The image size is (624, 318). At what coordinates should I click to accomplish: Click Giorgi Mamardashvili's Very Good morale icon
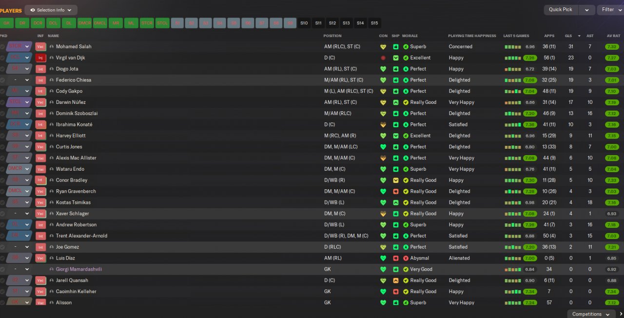(406, 269)
